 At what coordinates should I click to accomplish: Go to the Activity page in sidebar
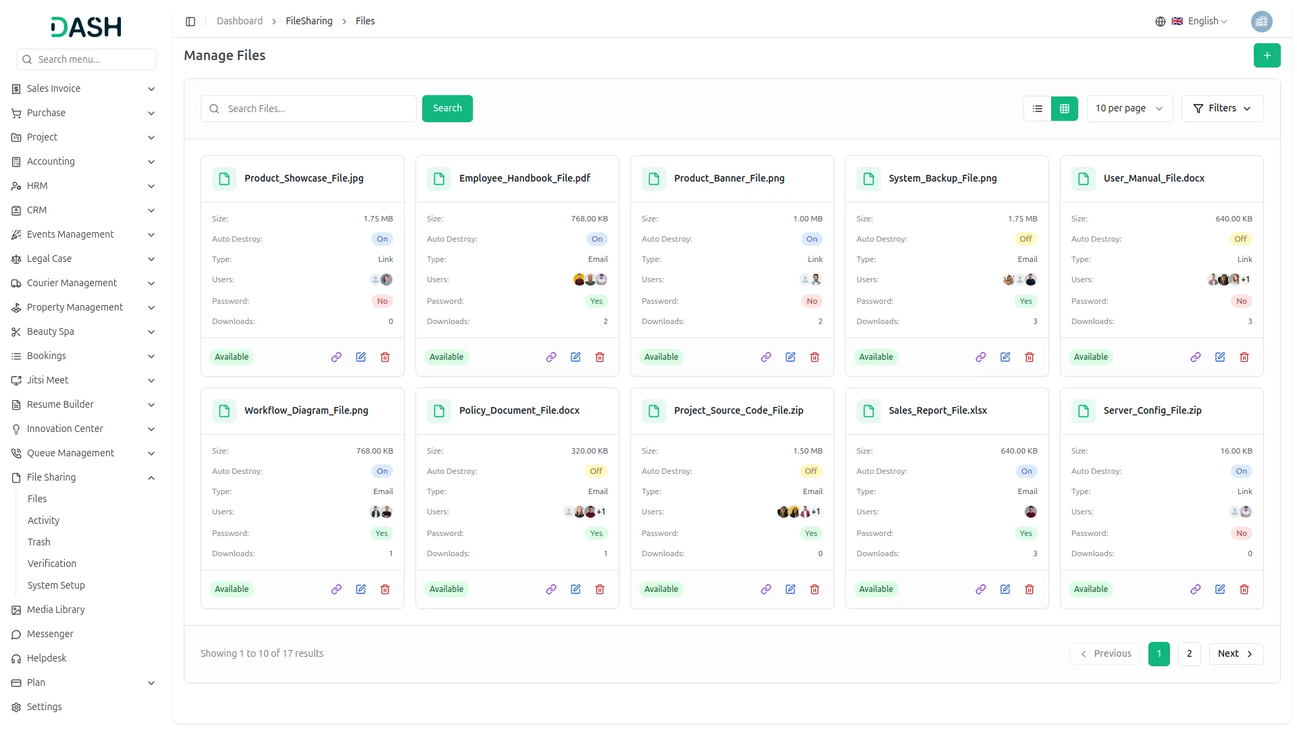coord(43,520)
